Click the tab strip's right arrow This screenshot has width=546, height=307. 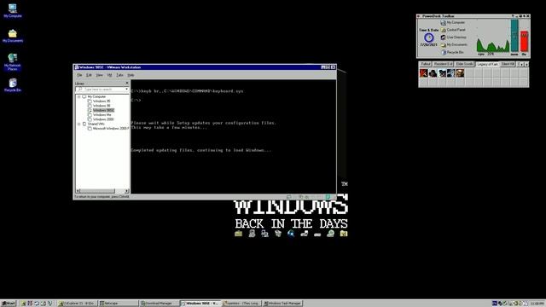[526, 65]
